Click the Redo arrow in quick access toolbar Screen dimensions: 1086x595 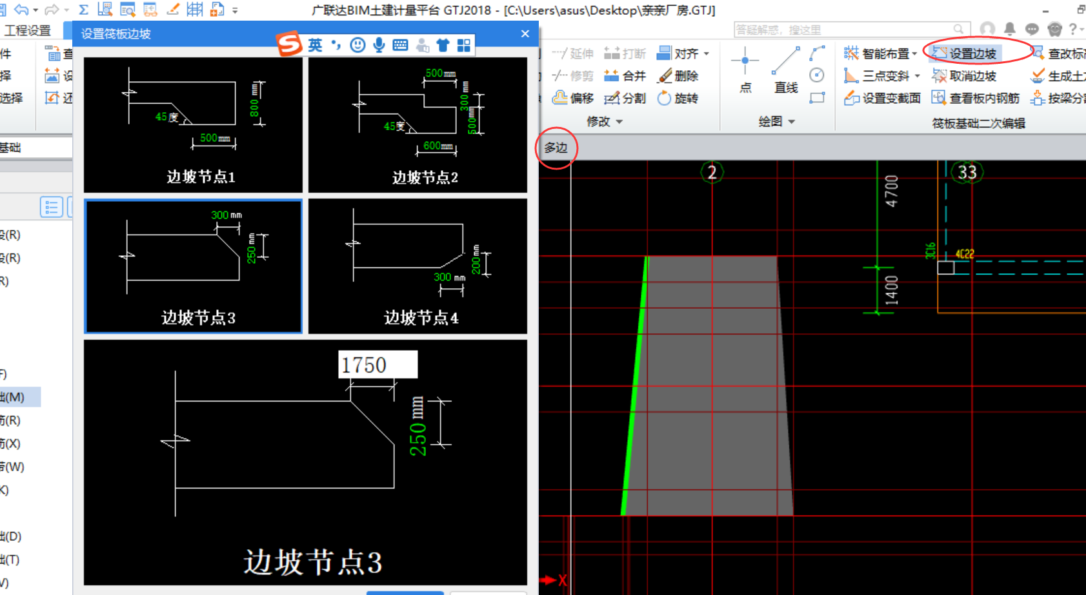pos(52,10)
